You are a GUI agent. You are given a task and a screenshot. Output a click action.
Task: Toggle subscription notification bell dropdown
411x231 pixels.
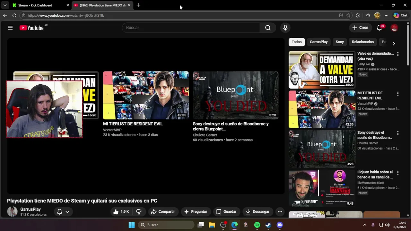coord(63,212)
